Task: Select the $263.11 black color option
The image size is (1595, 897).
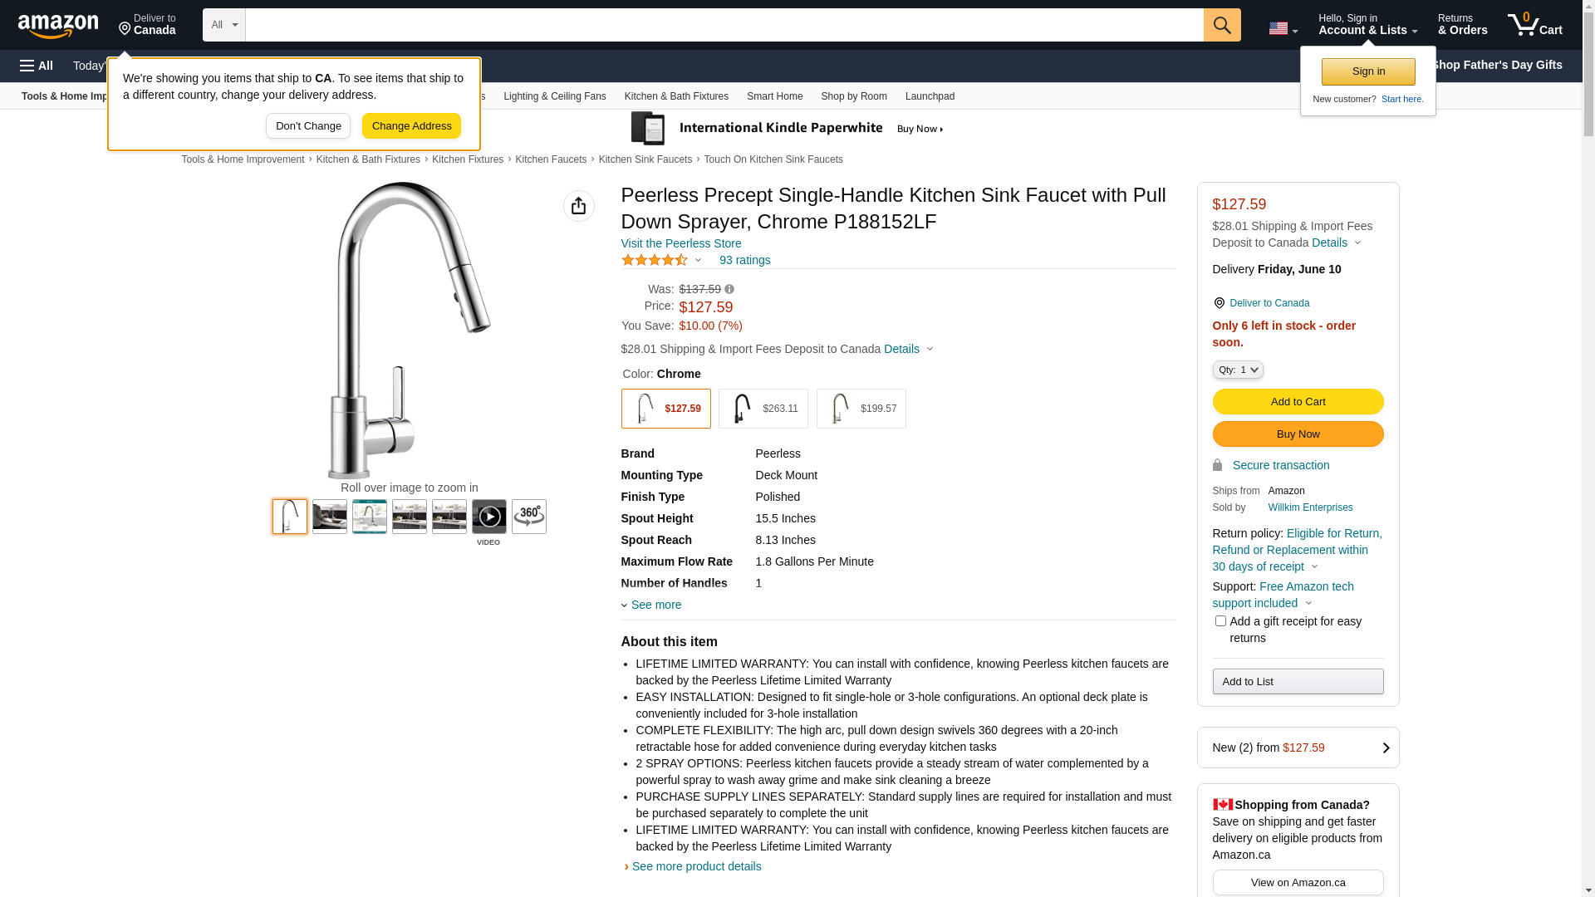Action: click(x=763, y=409)
